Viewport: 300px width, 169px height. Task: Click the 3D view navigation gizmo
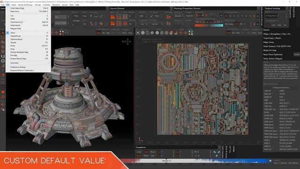pyautogui.click(x=127, y=42)
